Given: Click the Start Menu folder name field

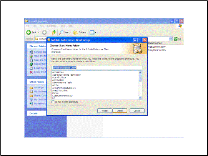Looking at the screenshot, I should (x=97, y=68).
